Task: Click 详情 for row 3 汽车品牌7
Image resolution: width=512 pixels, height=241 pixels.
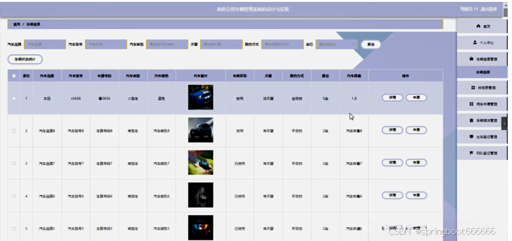Action: click(x=392, y=162)
